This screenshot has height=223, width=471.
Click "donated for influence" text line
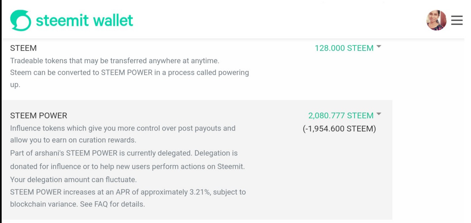pyautogui.click(x=127, y=167)
